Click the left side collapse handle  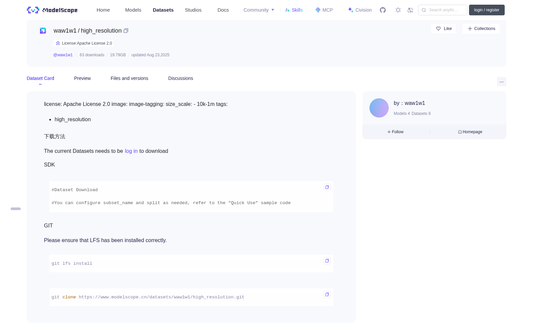(16, 209)
